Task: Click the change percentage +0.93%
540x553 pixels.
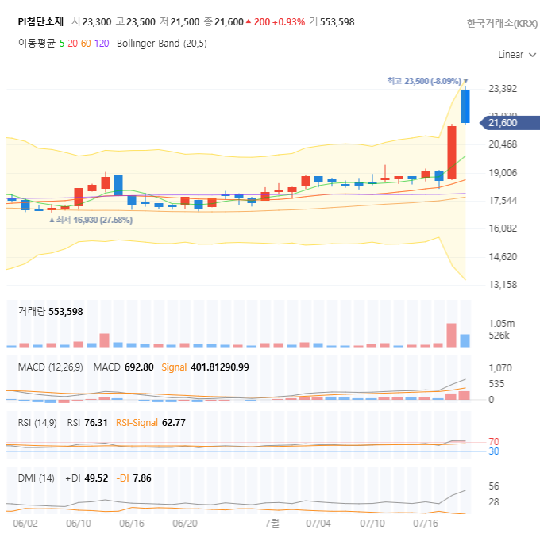Action: (x=289, y=22)
